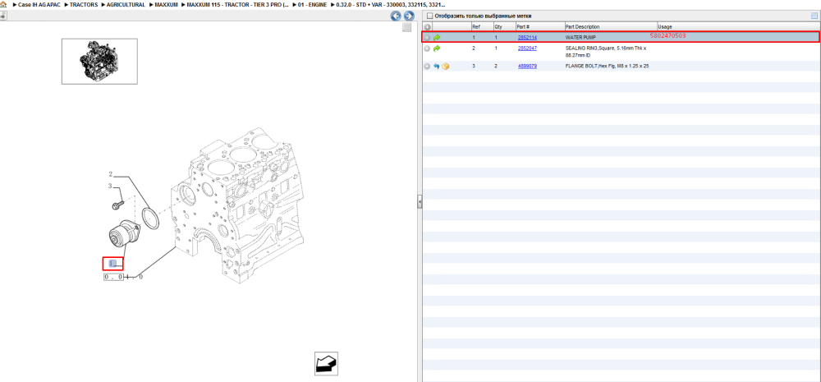Click the table options icon at top right
The image size is (821, 382).
pos(814,16)
